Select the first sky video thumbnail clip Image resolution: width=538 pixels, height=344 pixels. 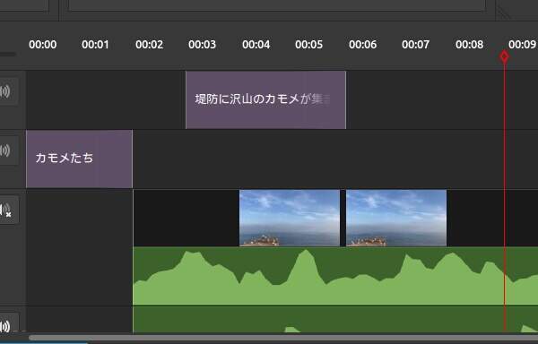(x=290, y=219)
